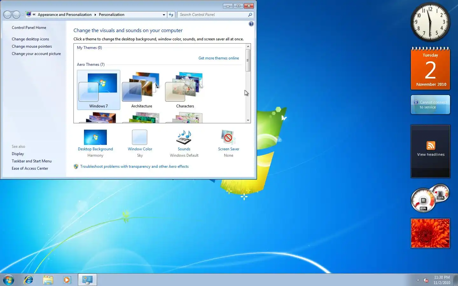Screen dimensions: 458x286
Task: Click the memory usage small dial gadget
Action: [441, 193]
